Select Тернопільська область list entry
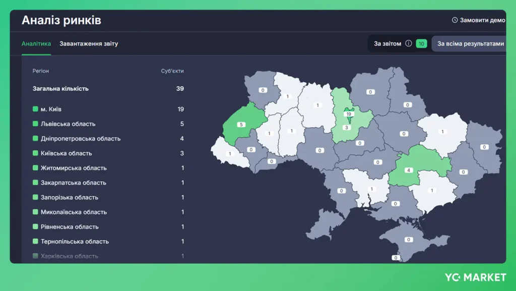Screen dimensions: 516x291 (108, 241)
